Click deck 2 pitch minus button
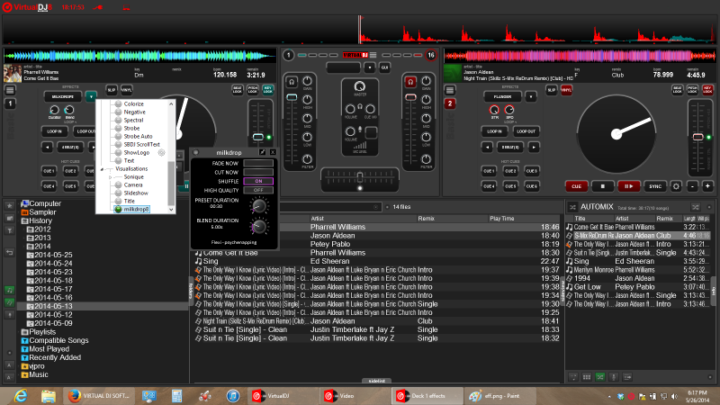The height and width of the screenshot is (405, 720). (x=692, y=186)
